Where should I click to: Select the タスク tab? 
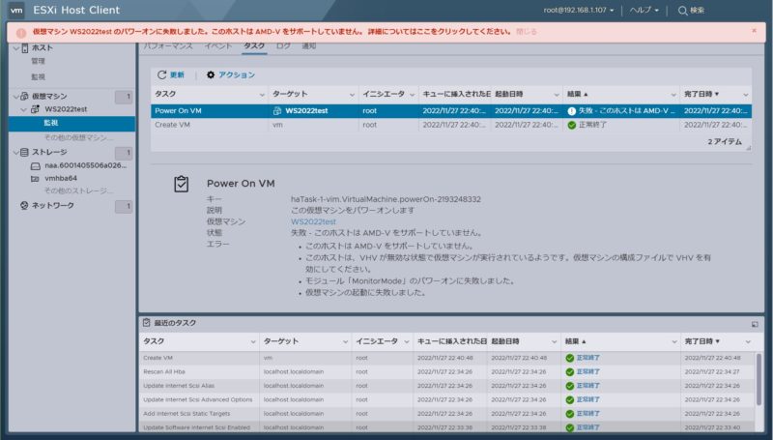click(x=254, y=45)
